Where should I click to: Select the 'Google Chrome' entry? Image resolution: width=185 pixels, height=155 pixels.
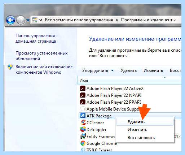102,143
